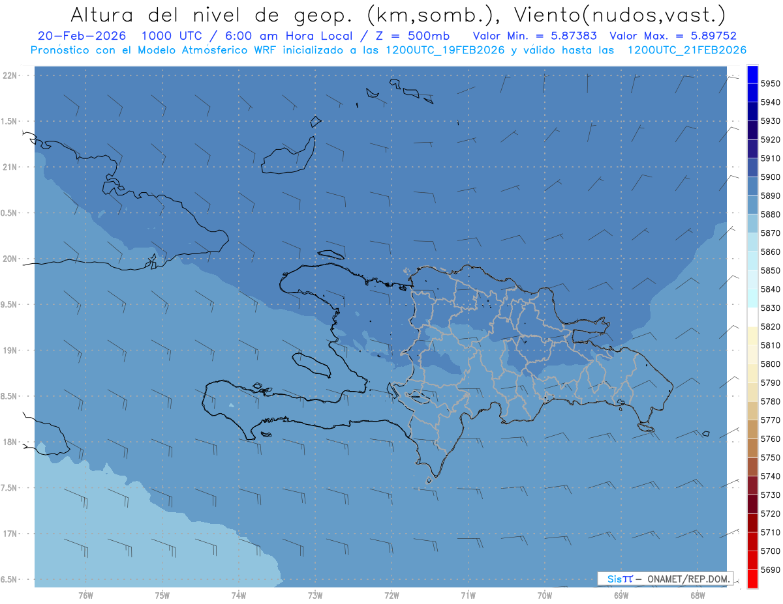The image size is (783, 604).
Task: Click the '5890' colorbar value
Action: [771, 195]
